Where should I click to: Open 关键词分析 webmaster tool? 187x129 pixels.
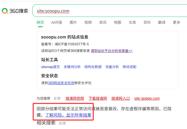tap(72, 67)
